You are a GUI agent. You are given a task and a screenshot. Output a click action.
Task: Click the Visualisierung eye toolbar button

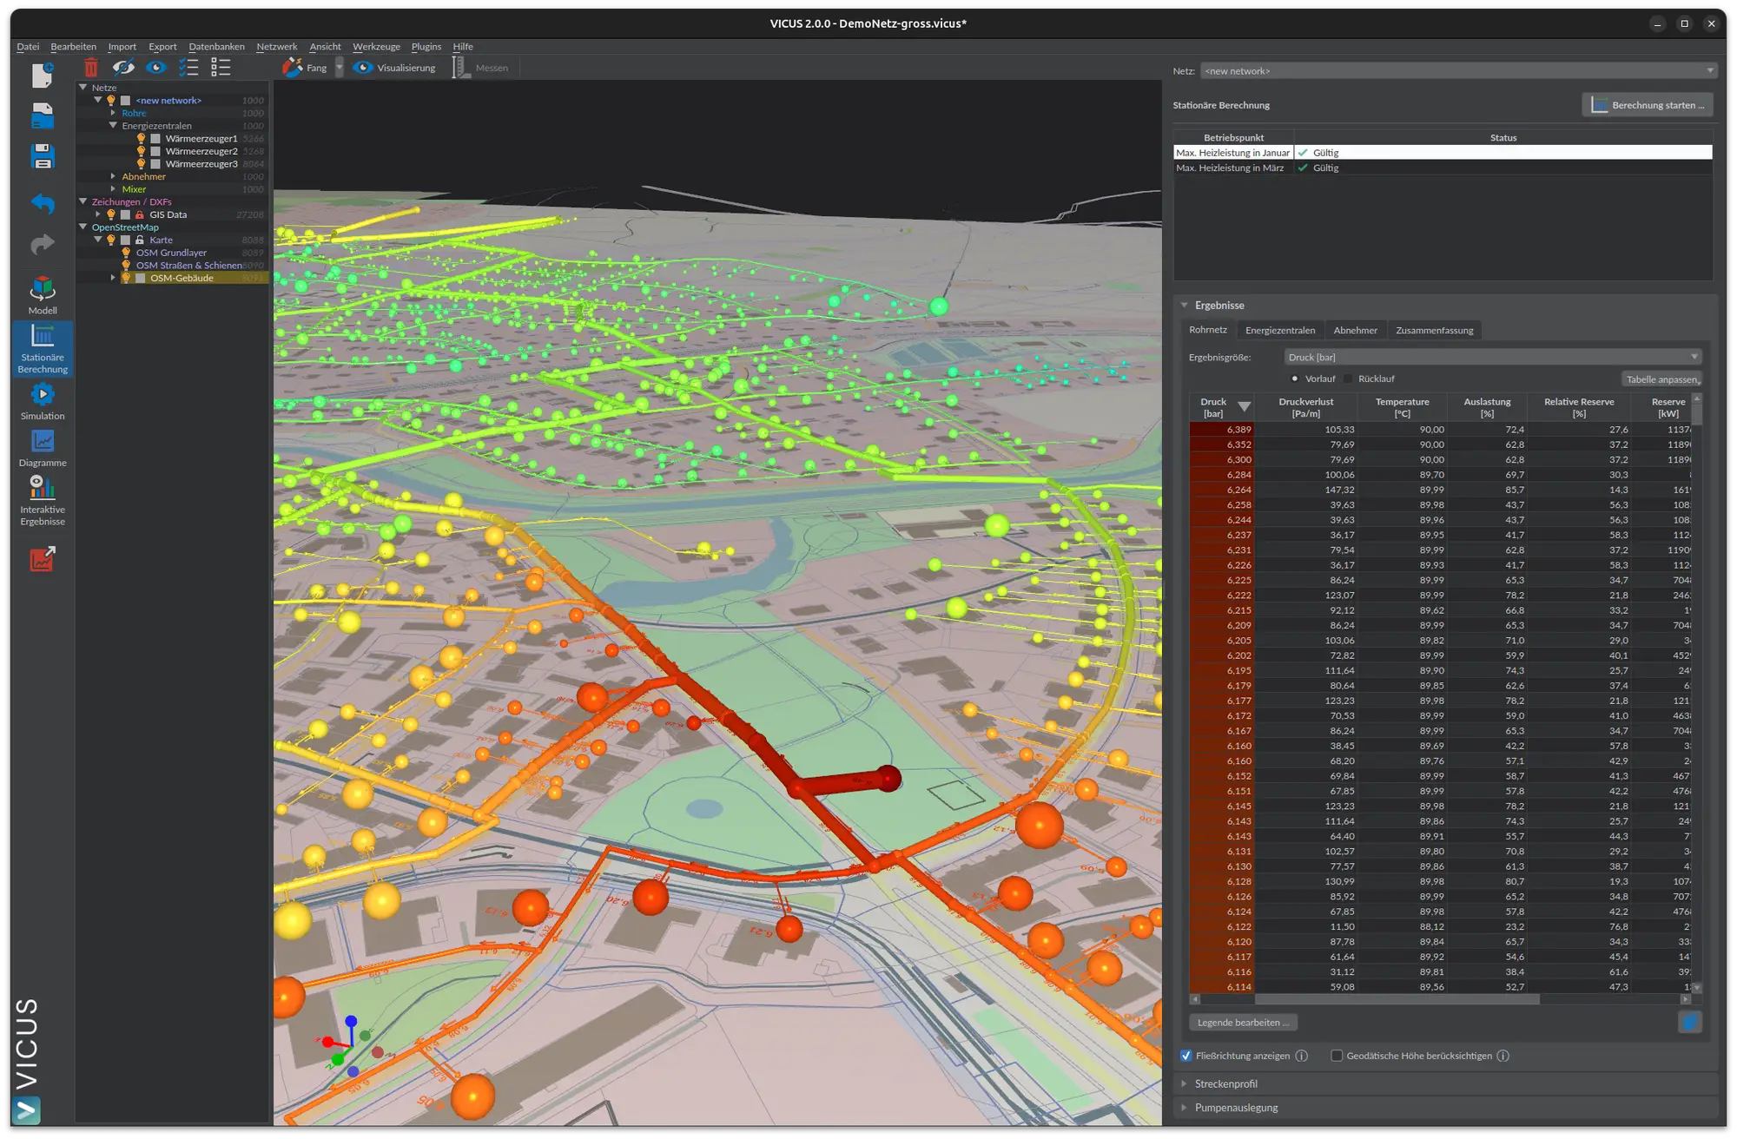[x=395, y=68]
